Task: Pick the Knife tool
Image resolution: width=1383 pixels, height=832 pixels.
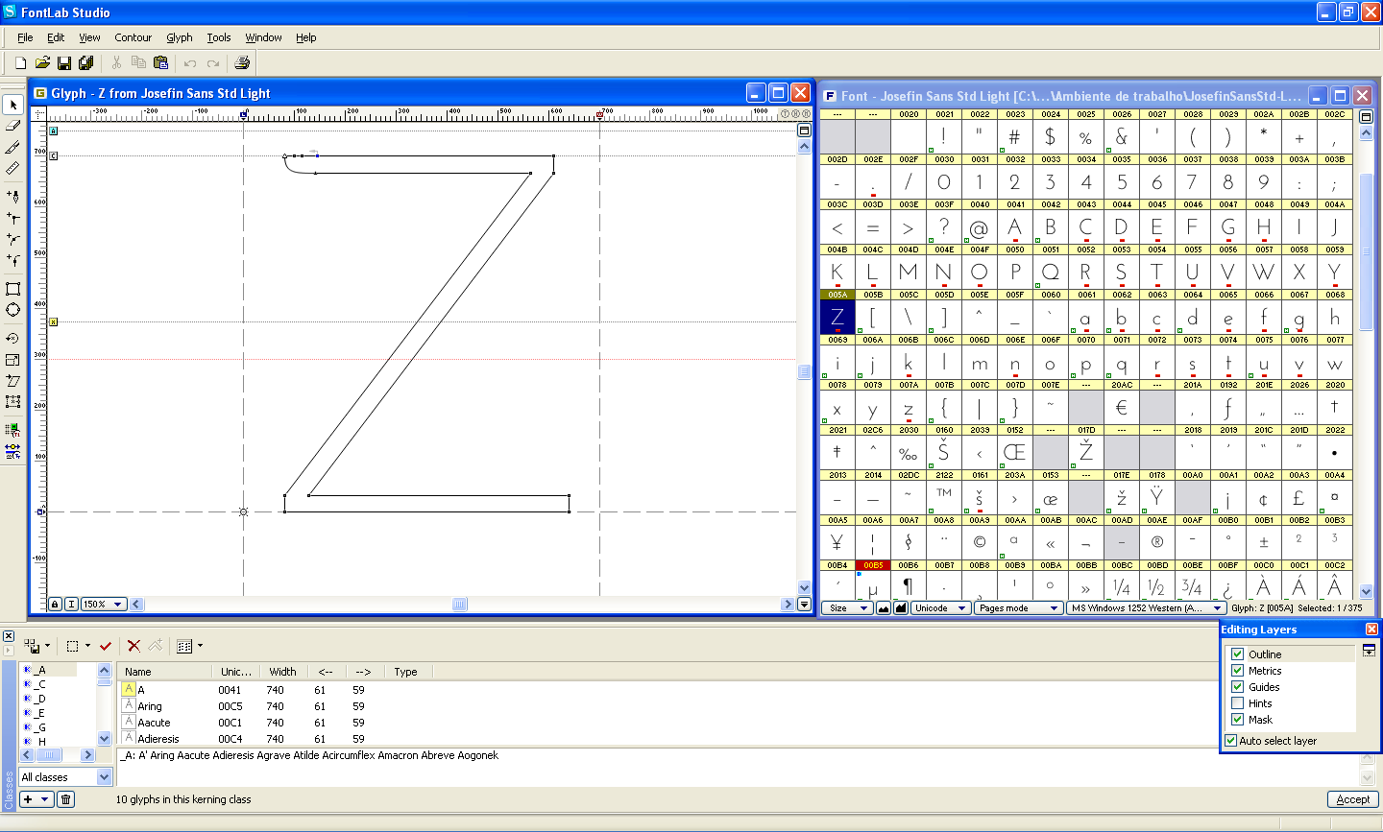Action: point(12,148)
